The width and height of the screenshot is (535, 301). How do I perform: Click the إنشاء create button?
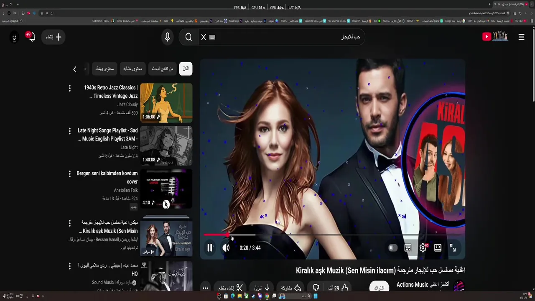(x=53, y=37)
